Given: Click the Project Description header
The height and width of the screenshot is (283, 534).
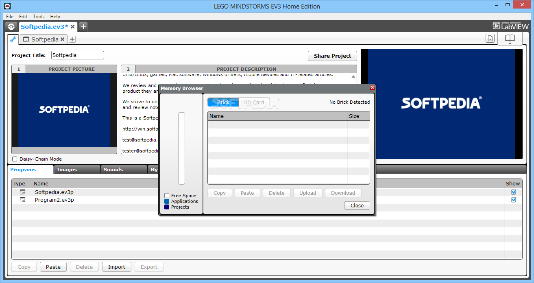Looking at the screenshot, I should [x=246, y=69].
